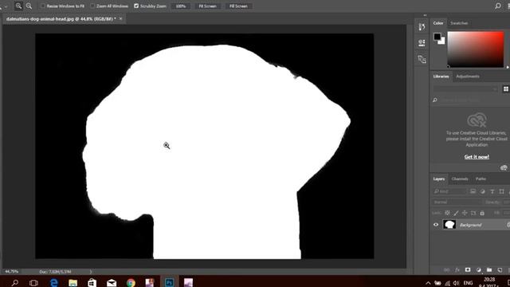Switch to the Adjustments tab
Image resolution: width=510 pixels, height=287 pixels.
[x=468, y=77]
